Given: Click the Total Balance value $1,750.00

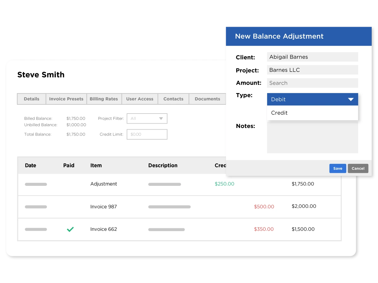Looking at the screenshot, I should (76, 134).
